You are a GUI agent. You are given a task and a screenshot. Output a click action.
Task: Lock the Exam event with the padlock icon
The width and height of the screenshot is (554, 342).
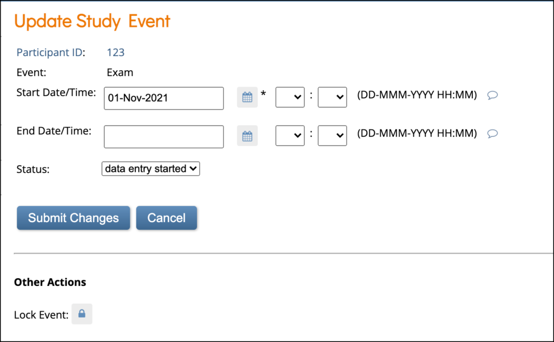[x=82, y=313]
